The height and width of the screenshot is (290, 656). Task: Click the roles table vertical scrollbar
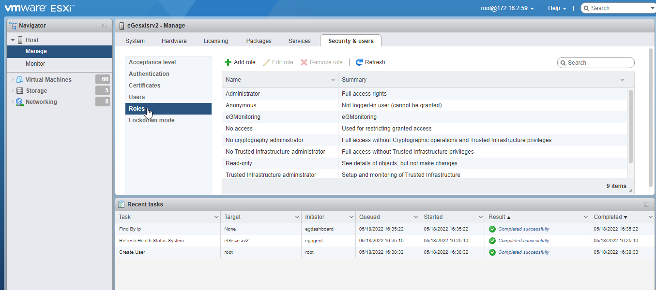click(x=630, y=126)
